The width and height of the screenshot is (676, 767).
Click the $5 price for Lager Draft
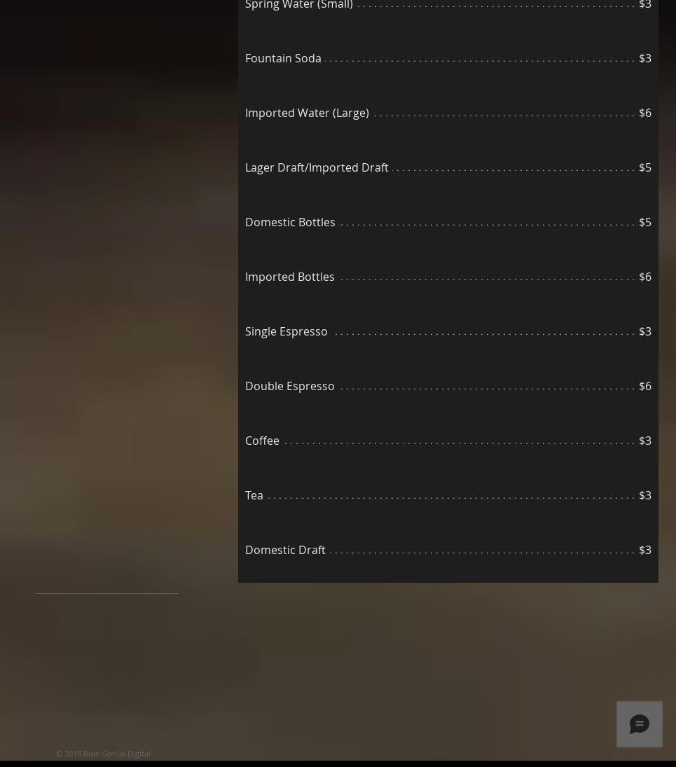point(645,168)
